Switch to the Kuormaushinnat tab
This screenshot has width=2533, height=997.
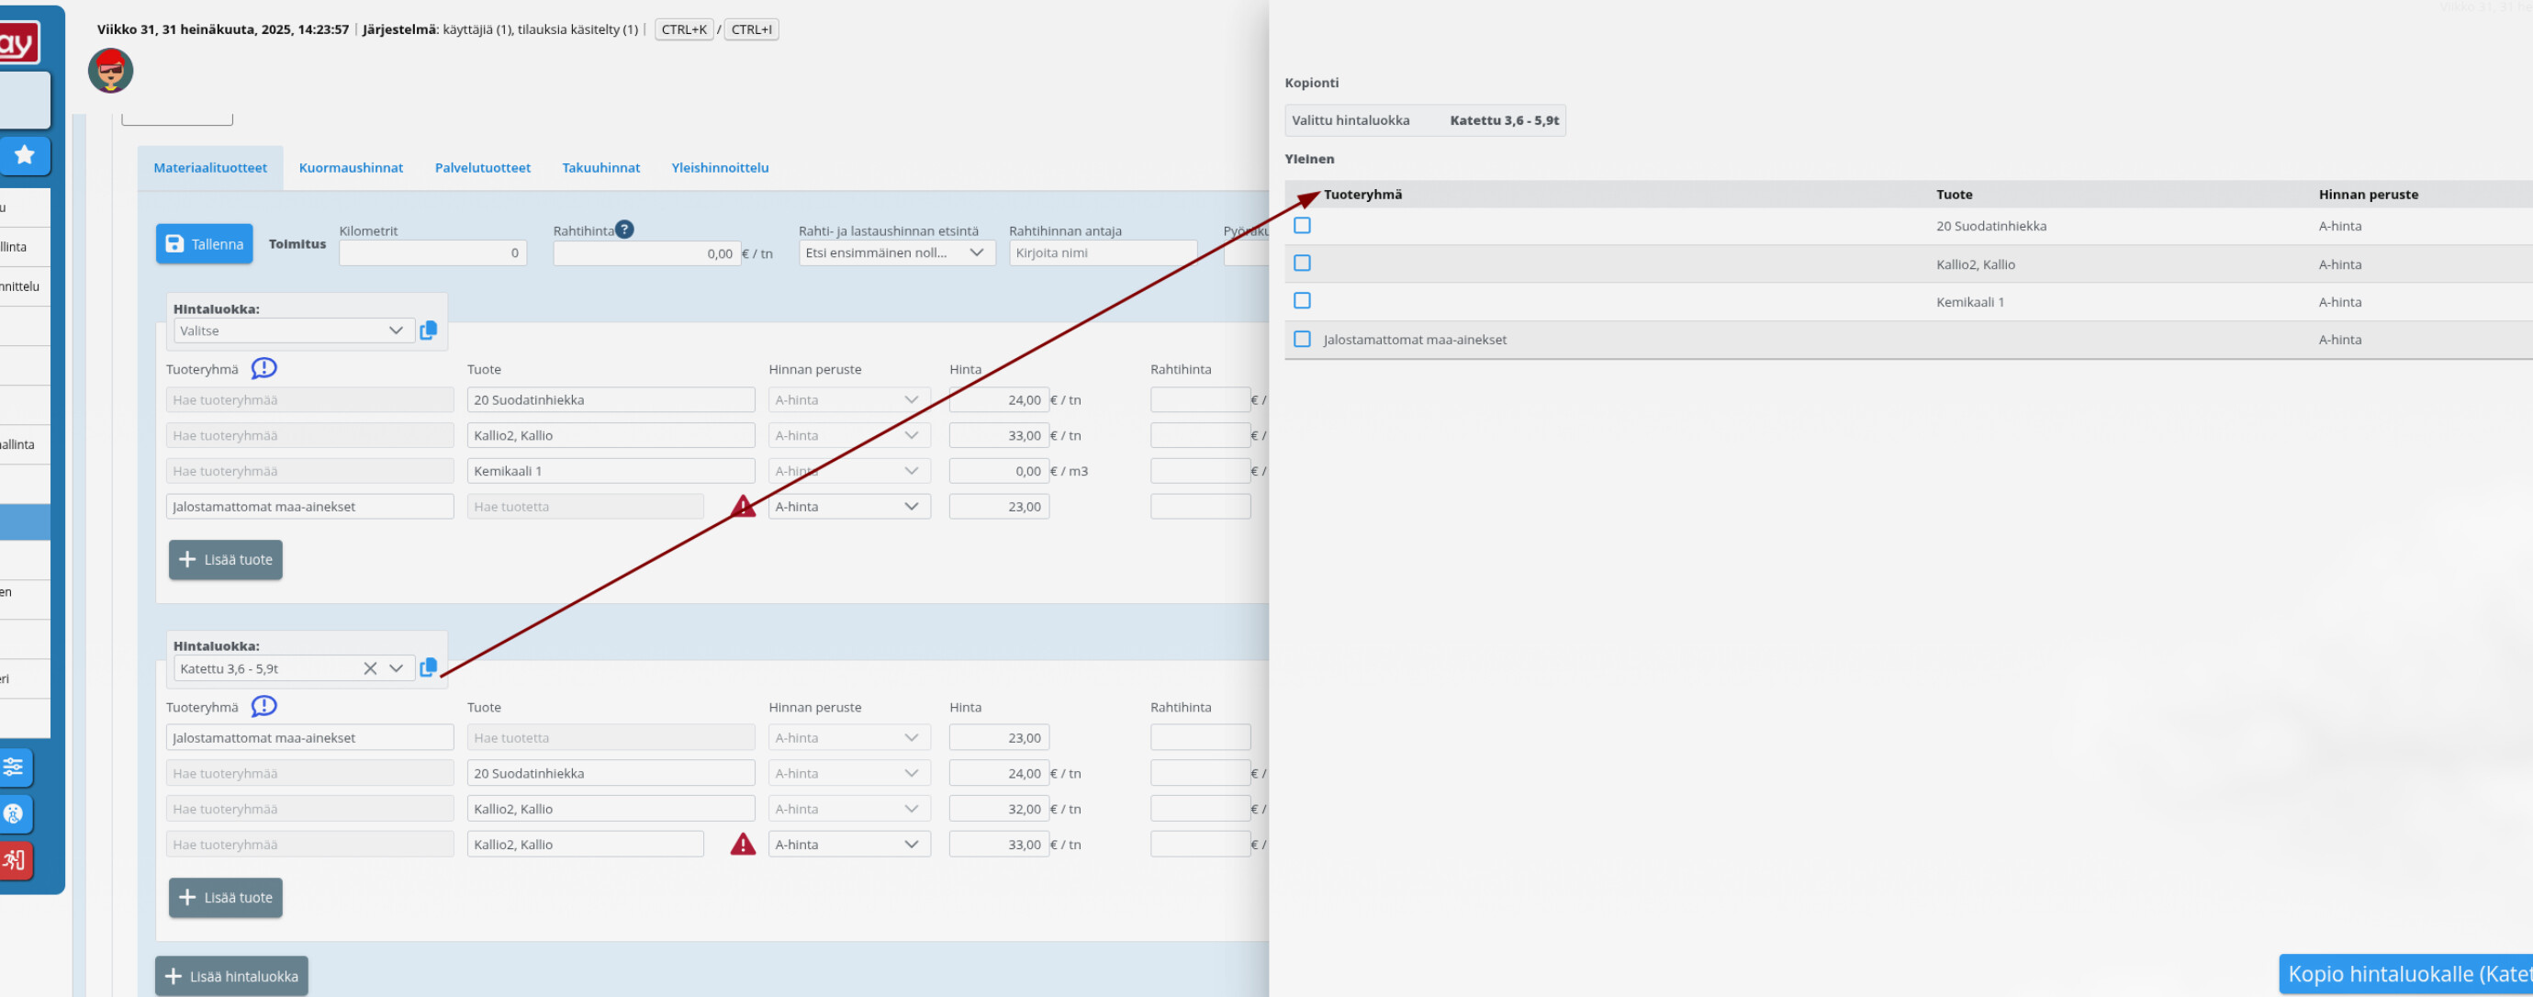351,167
